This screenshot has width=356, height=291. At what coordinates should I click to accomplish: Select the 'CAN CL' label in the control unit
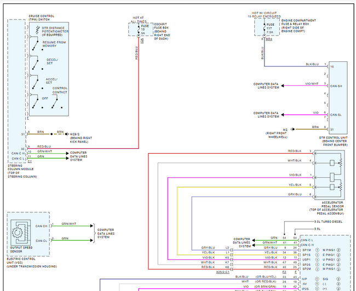41,241
